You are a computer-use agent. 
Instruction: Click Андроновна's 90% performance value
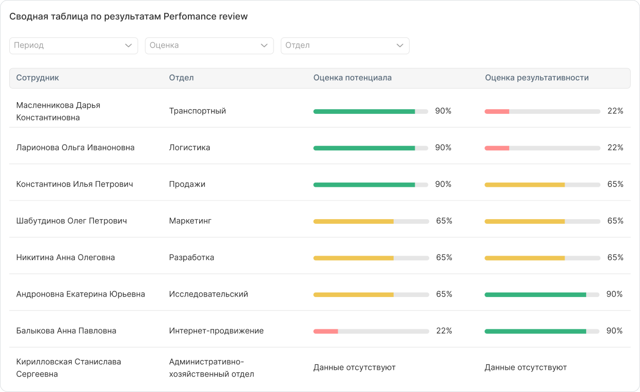[x=614, y=295]
